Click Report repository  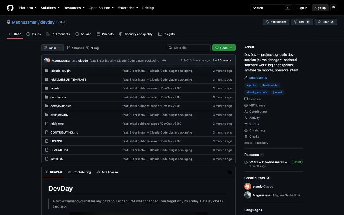click(256, 143)
